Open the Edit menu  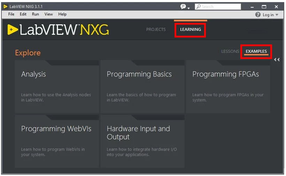coord(23,14)
